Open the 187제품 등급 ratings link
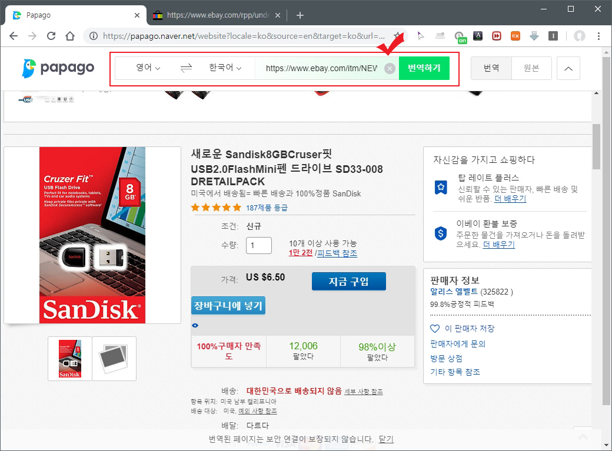The width and height of the screenshot is (612, 451). pos(267,208)
